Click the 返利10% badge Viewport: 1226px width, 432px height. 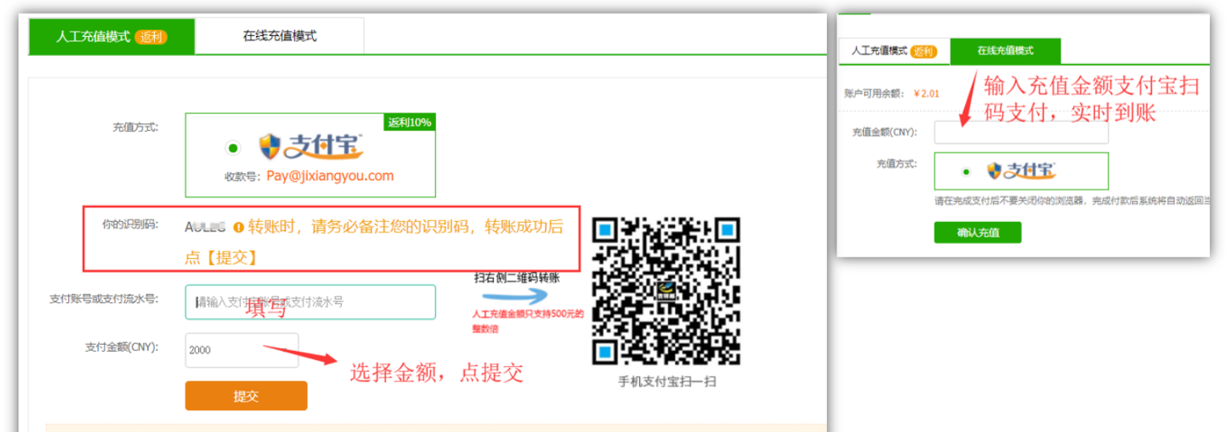pyautogui.click(x=409, y=123)
